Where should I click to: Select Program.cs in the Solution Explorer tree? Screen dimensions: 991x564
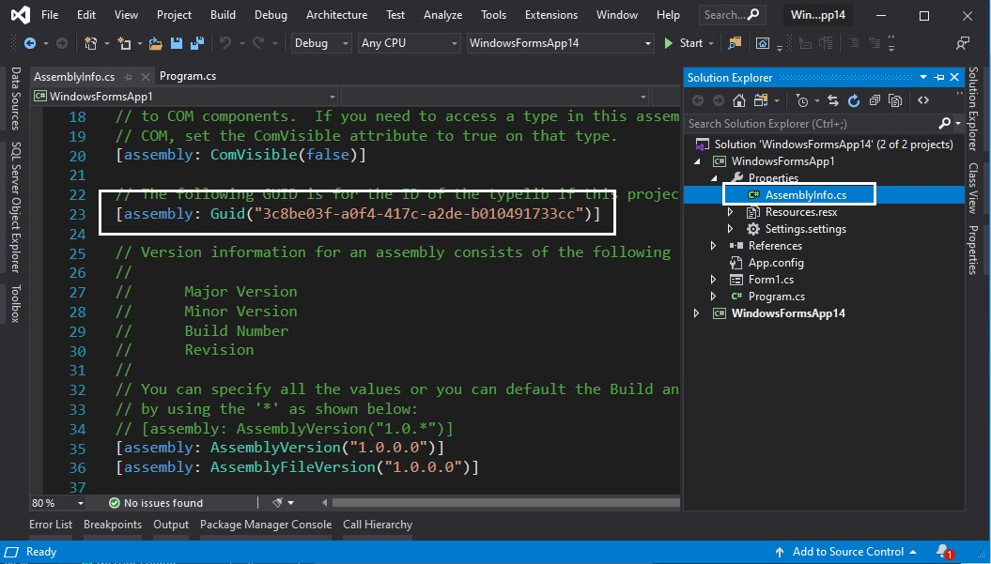pos(777,297)
